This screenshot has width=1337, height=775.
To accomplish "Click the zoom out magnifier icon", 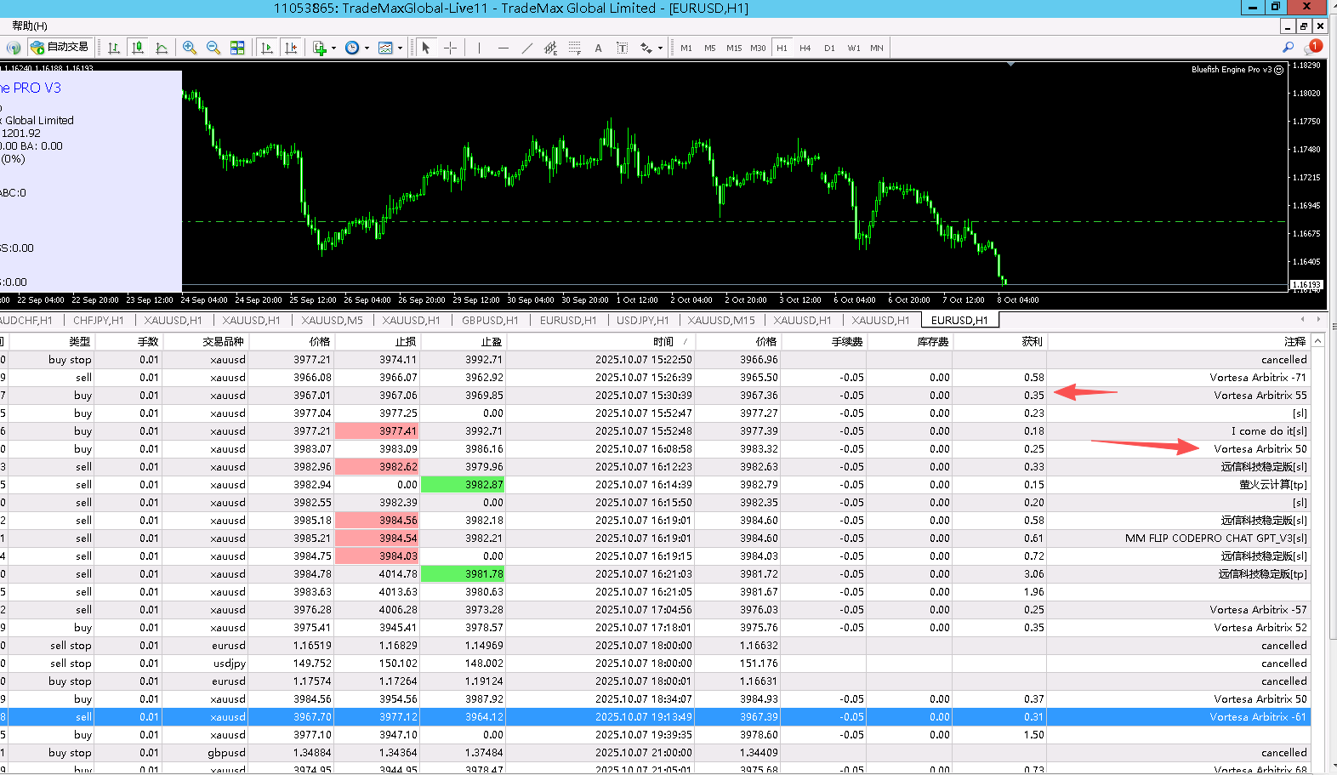I will click(213, 48).
